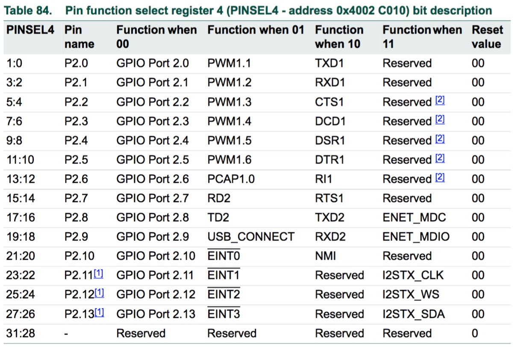Image resolution: width=518 pixels, height=347 pixels.
Task: Select the ENET_MDC cell
Action: tap(414, 218)
